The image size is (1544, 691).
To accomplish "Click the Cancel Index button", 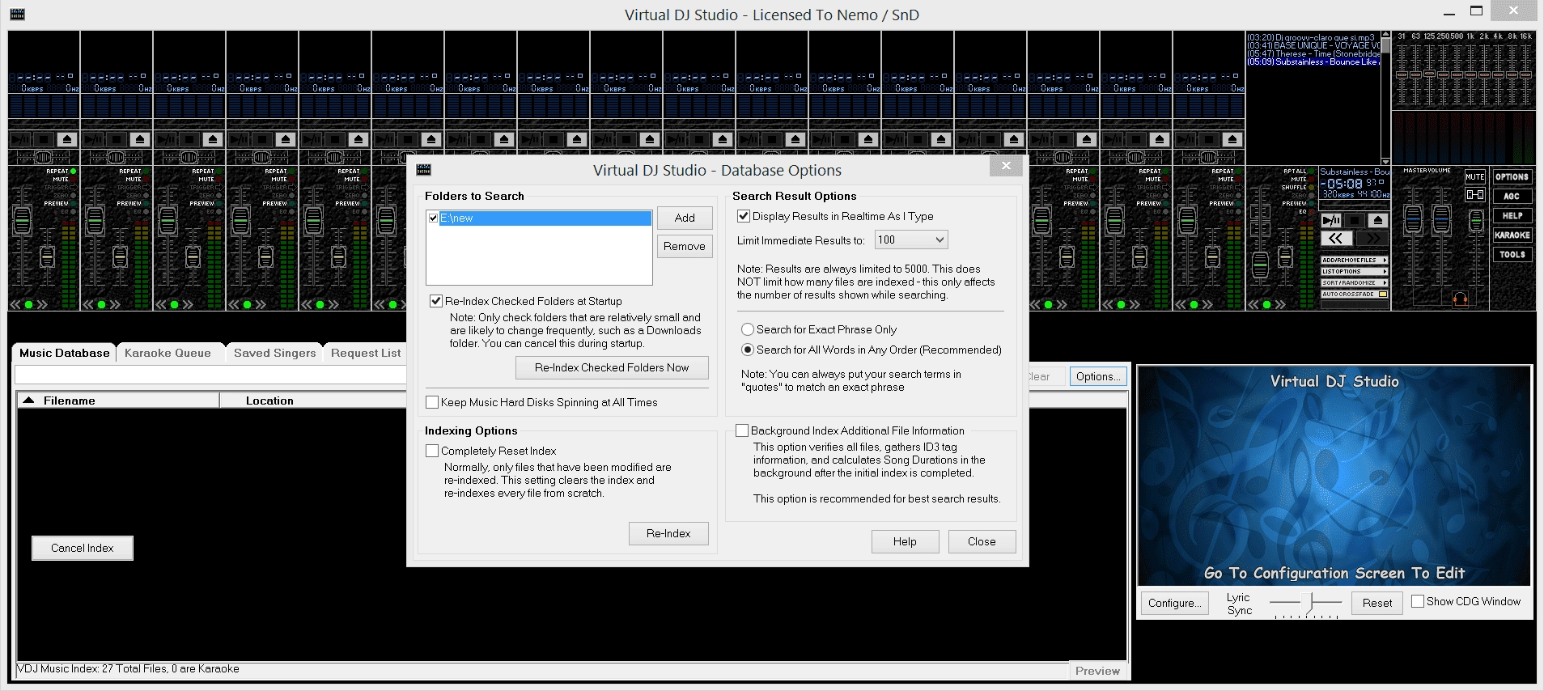I will pyautogui.click(x=83, y=548).
